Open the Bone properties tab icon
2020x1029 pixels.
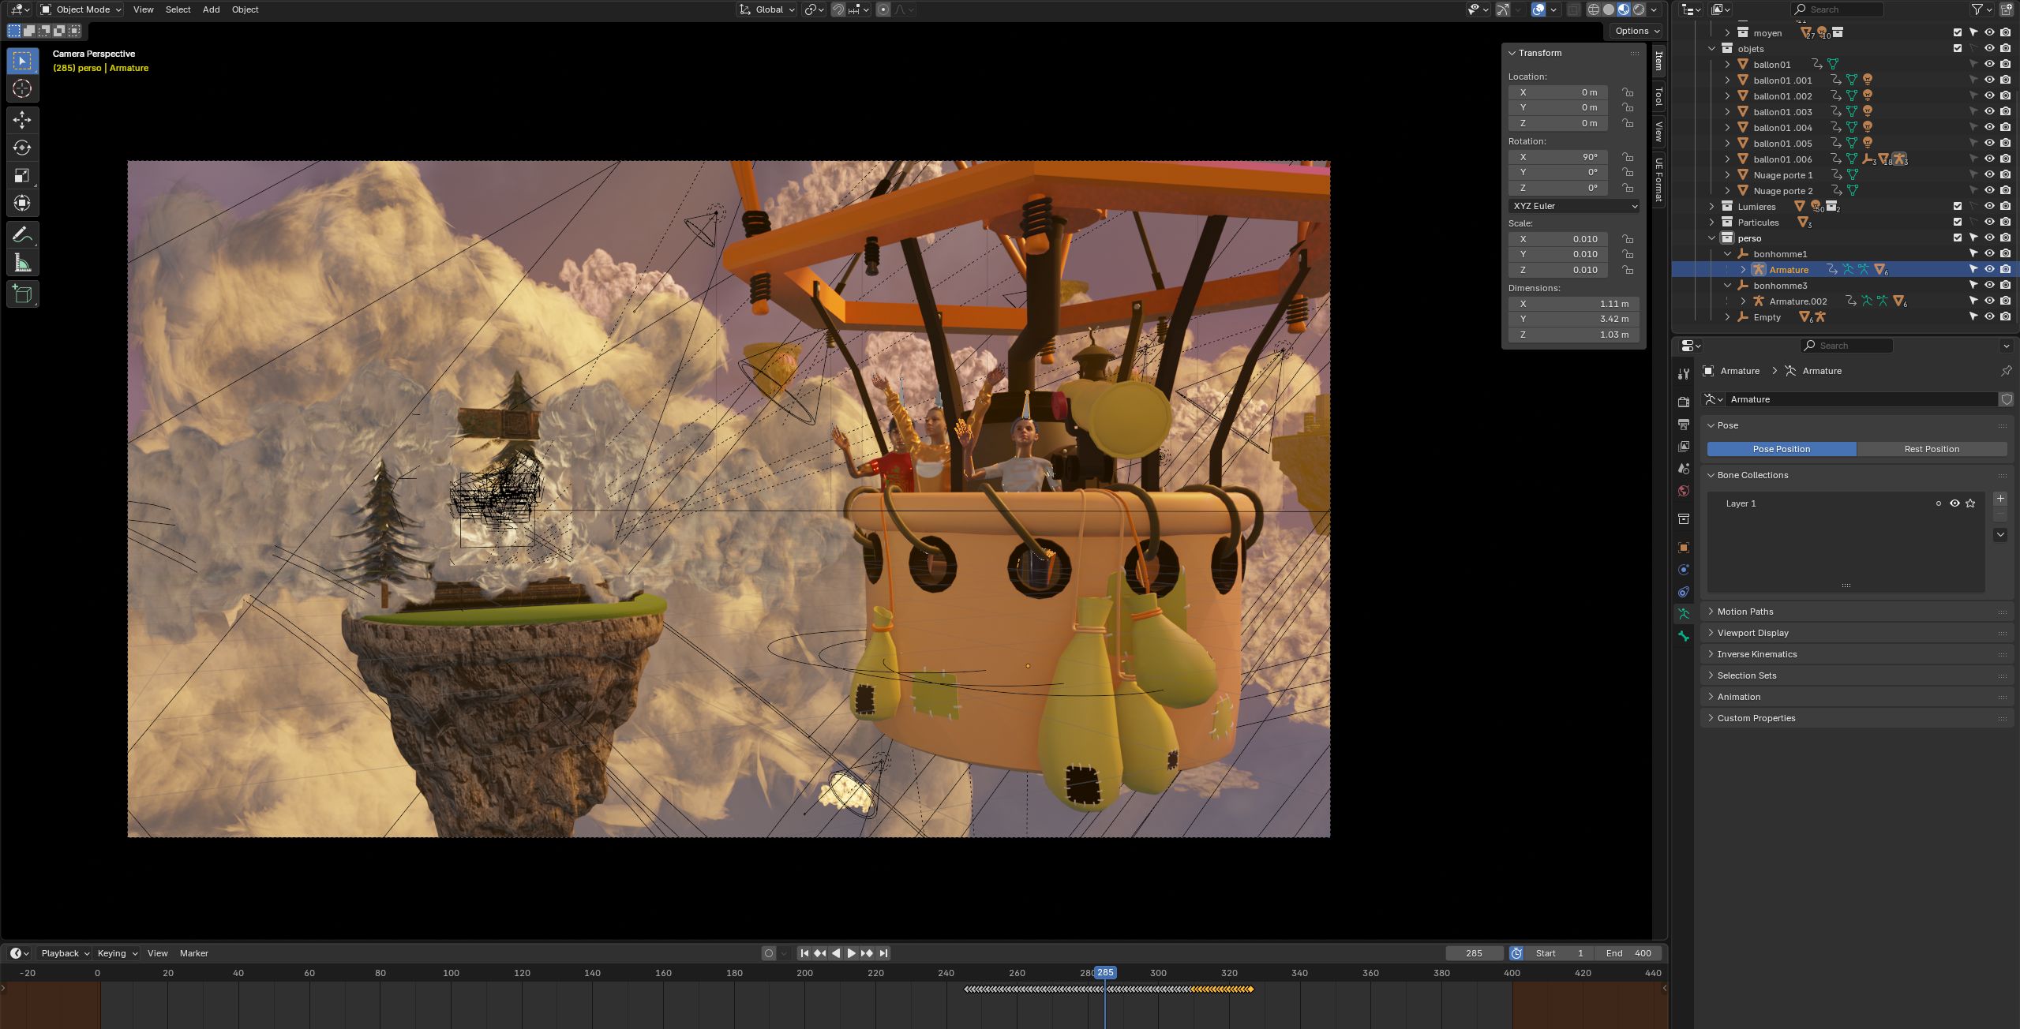[1684, 636]
